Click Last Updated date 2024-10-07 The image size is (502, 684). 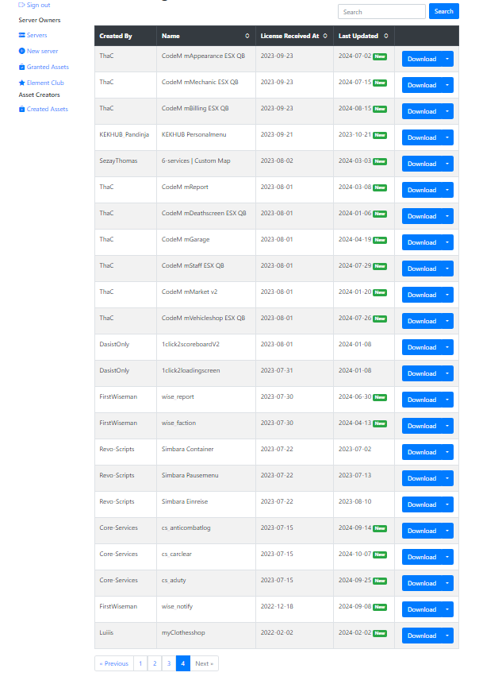pos(354,554)
